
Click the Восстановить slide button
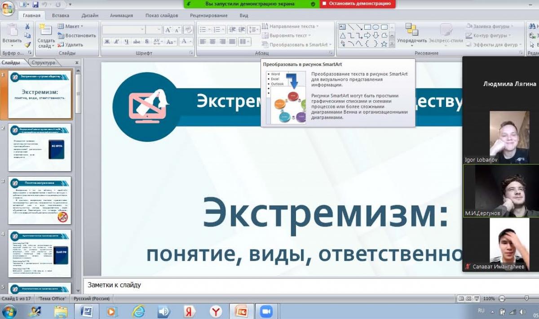click(x=77, y=35)
